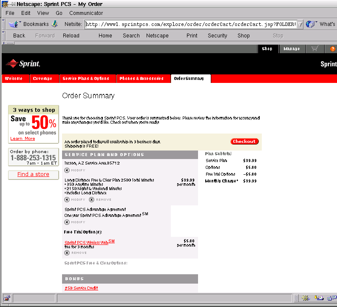Open the Communicator menu

[x=86, y=13]
